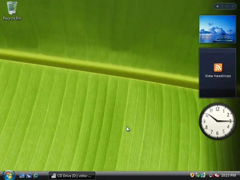Open the Windows Sidebar tray icon

pos(203,175)
